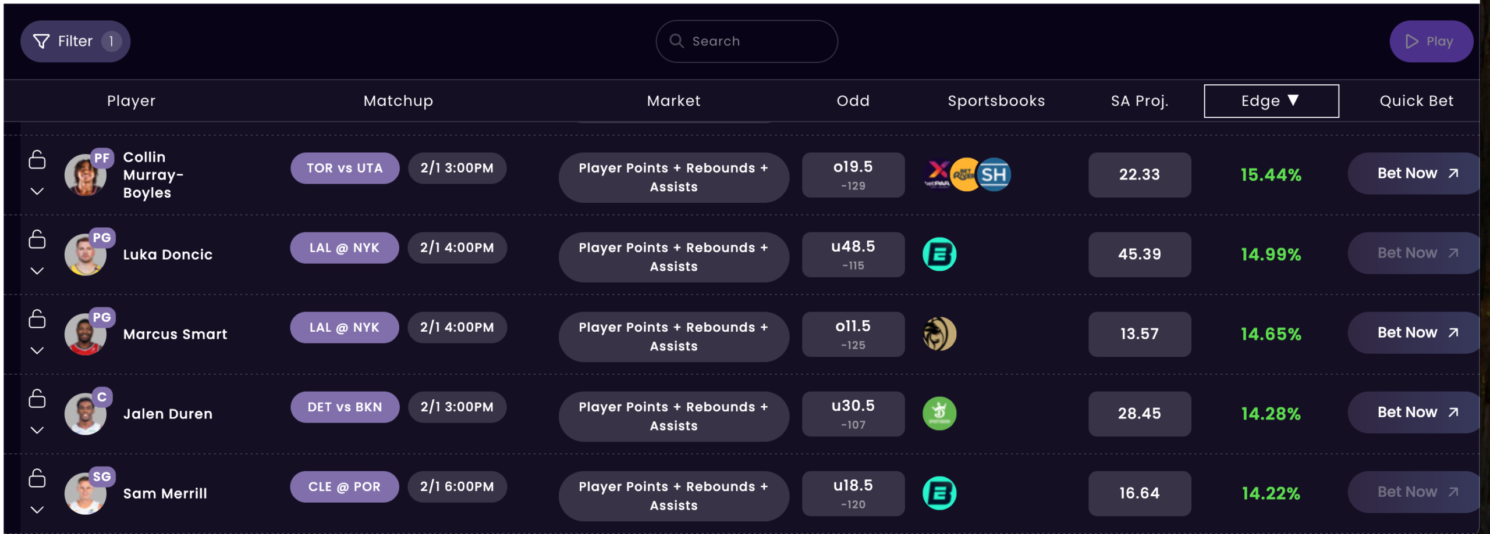Sort by the SA Proj. column header

coord(1139,101)
